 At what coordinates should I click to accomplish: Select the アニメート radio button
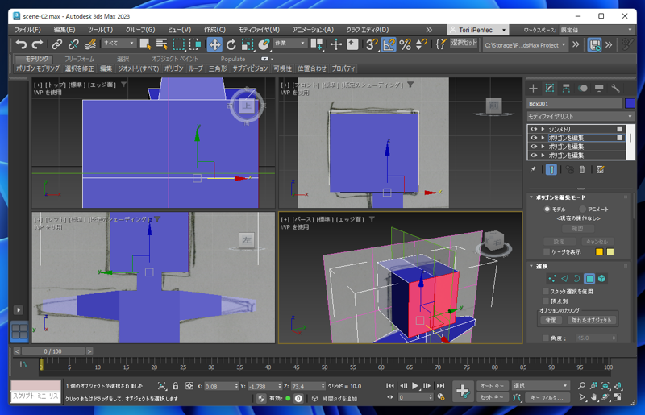(x=582, y=209)
